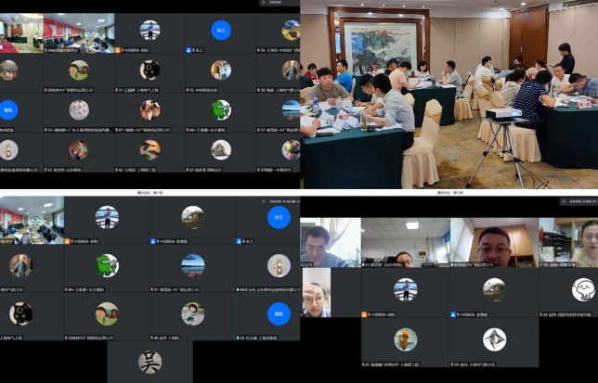The width and height of the screenshot is (598, 383).
Task: Select the geometric diamond logo avatar
Action: pyautogui.click(x=494, y=339)
